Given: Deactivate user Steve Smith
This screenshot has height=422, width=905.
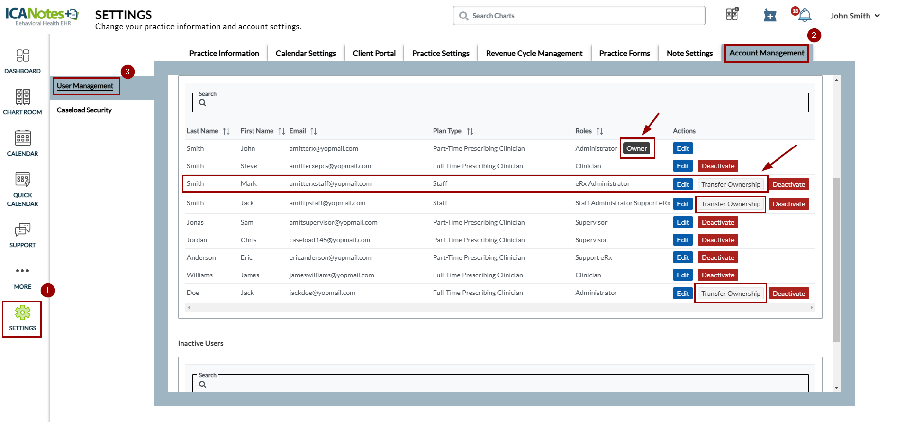Looking at the screenshot, I should pos(718,166).
